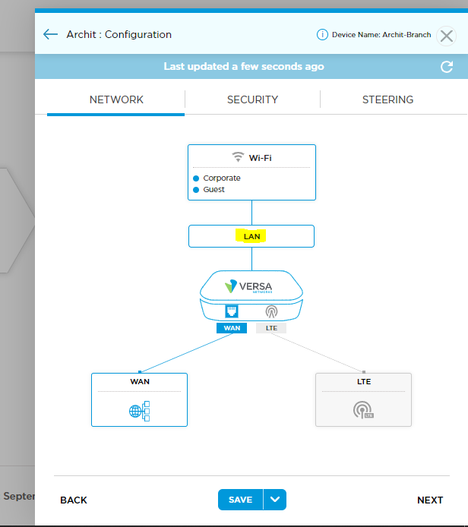Select the LTE antenna icon on Versa device

click(x=271, y=311)
